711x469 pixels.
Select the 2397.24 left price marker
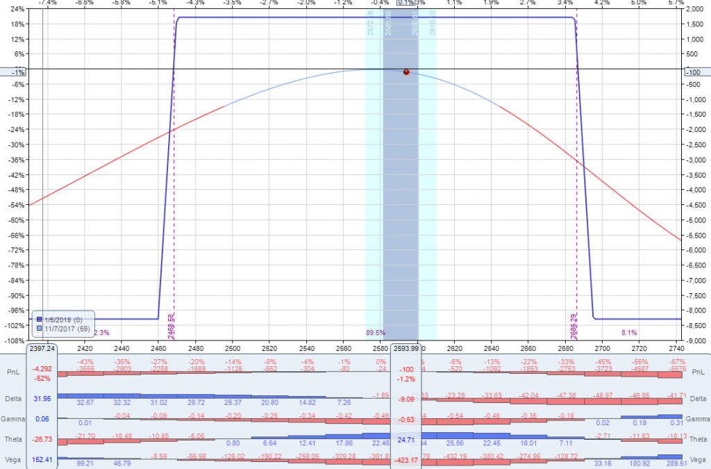point(42,348)
